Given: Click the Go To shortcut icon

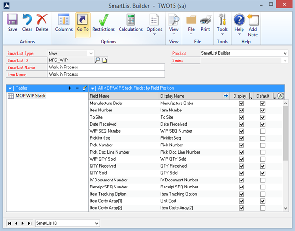Looking at the screenshot, I should pos(83,19).
